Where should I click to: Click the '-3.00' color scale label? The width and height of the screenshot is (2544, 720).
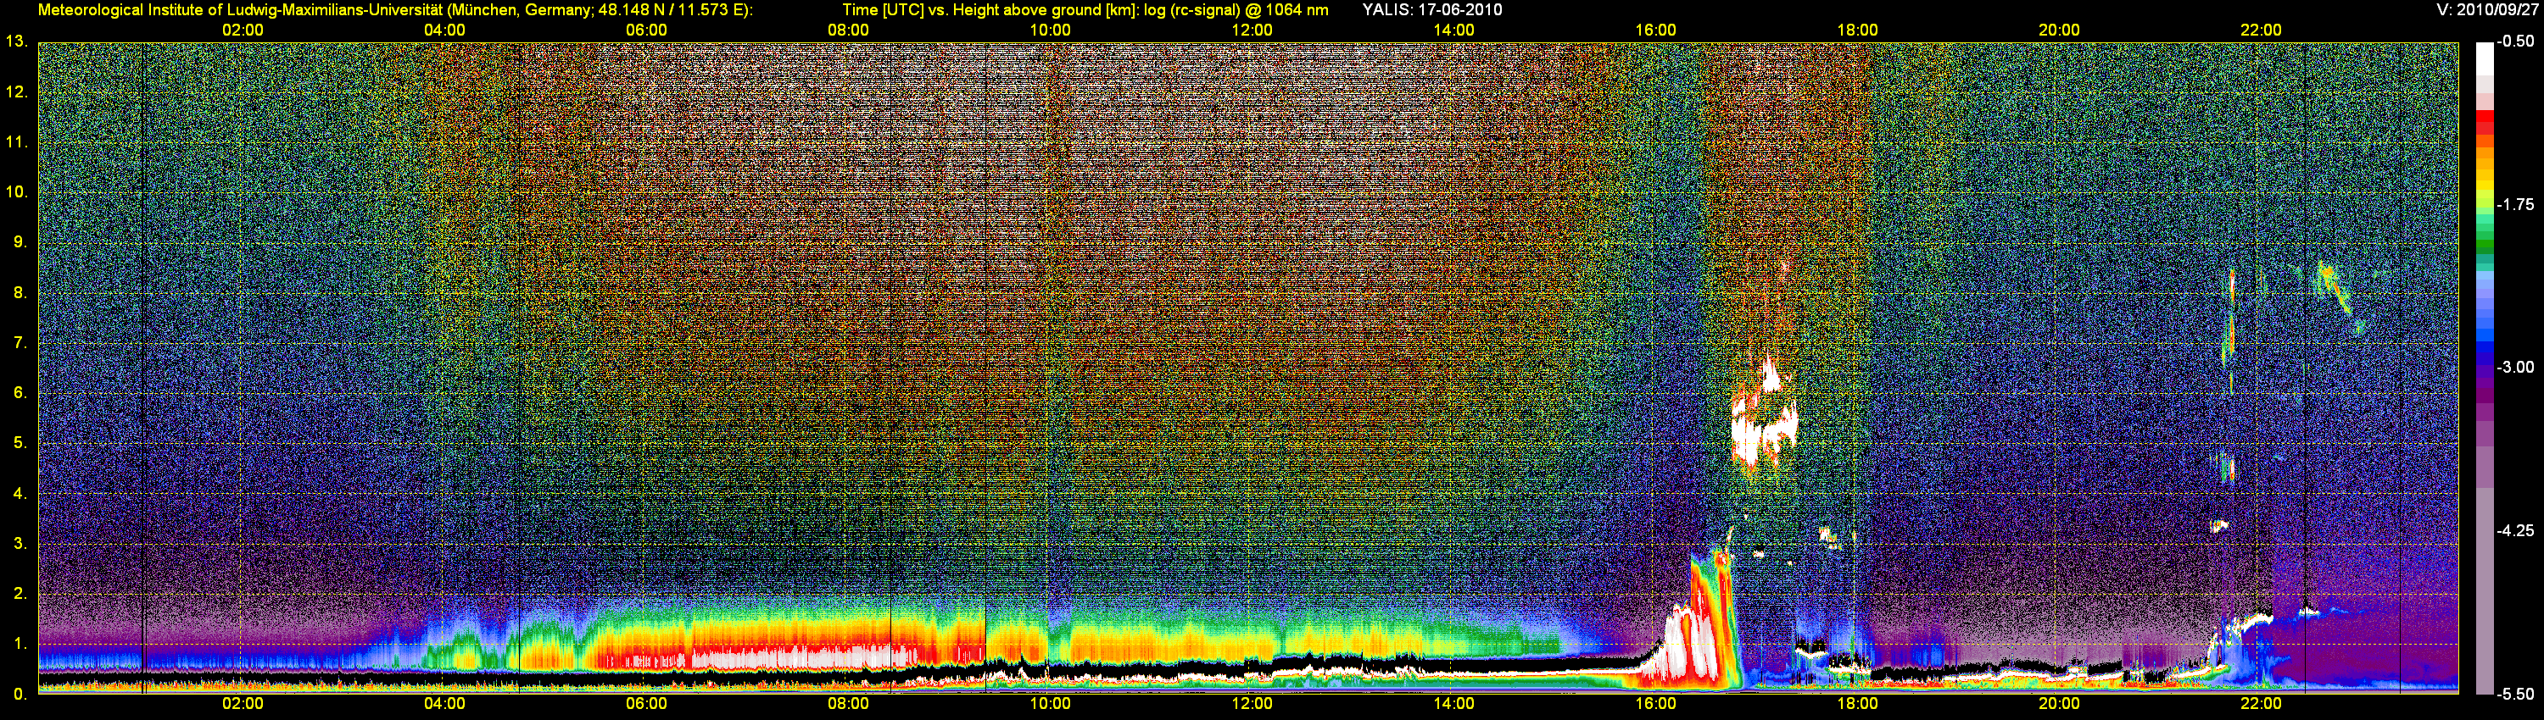tap(2515, 367)
